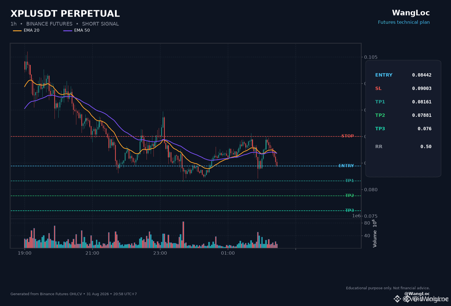Click the Futures technical plan subtitle
This screenshot has height=306, width=451.
coord(404,22)
